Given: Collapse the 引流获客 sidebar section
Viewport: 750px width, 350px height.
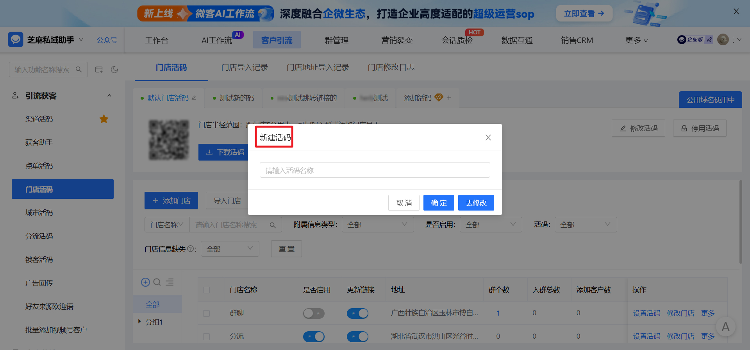Looking at the screenshot, I should 109,96.
